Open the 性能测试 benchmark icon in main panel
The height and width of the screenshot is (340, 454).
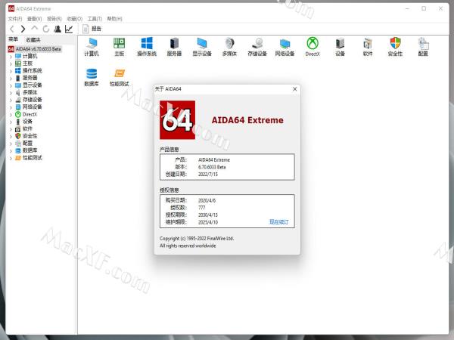tap(120, 77)
